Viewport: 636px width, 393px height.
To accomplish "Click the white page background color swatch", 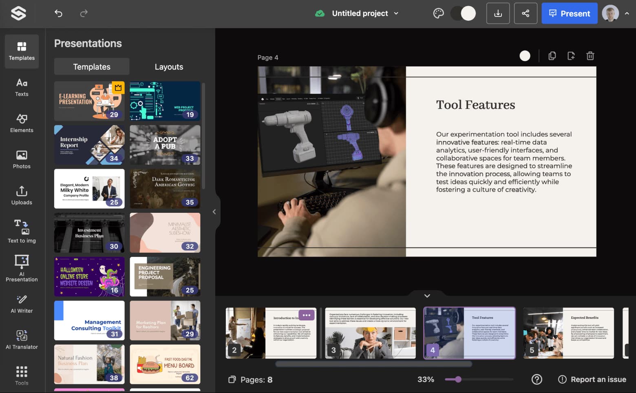I will coord(525,56).
